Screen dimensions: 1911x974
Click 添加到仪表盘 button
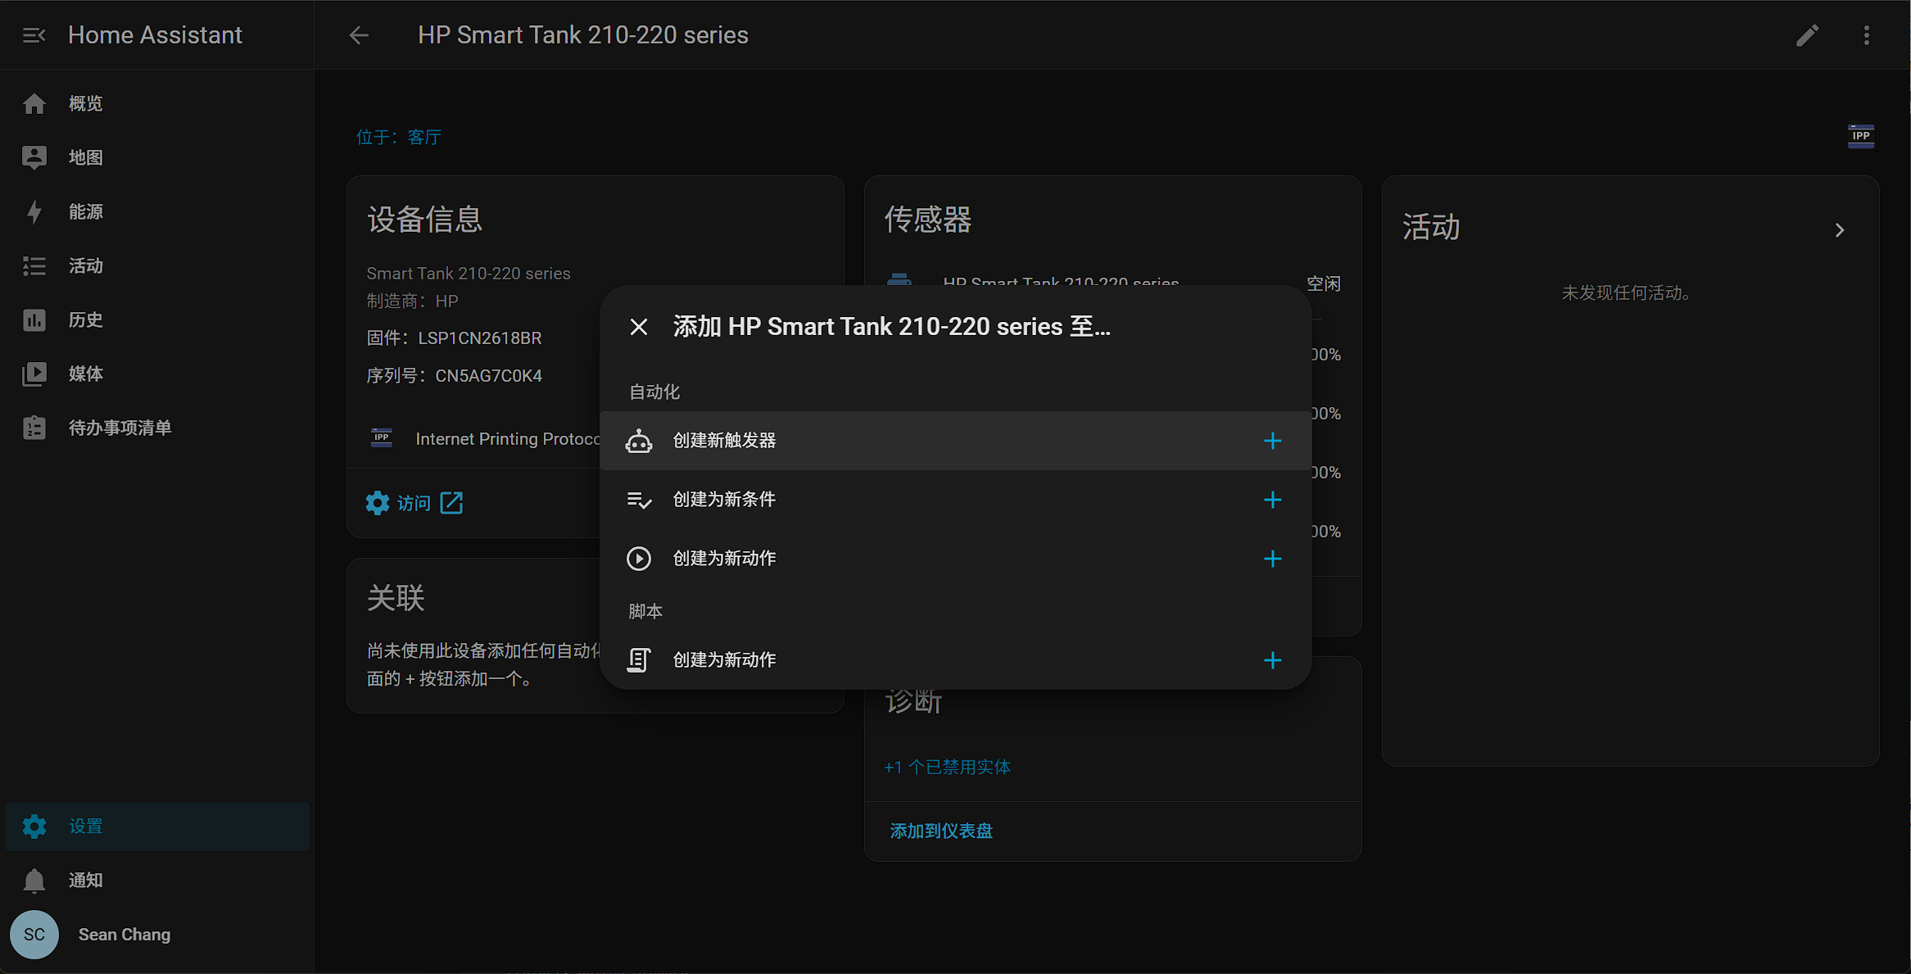coord(941,831)
